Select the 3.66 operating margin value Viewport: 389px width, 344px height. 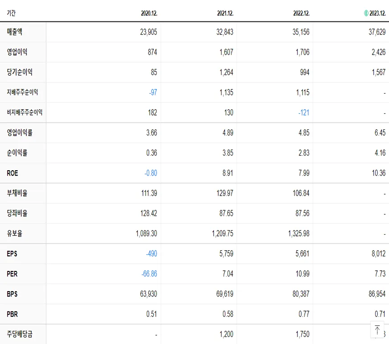(x=152, y=132)
